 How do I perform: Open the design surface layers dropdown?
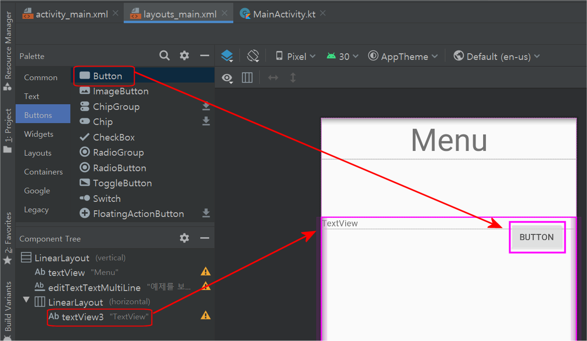click(x=227, y=56)
